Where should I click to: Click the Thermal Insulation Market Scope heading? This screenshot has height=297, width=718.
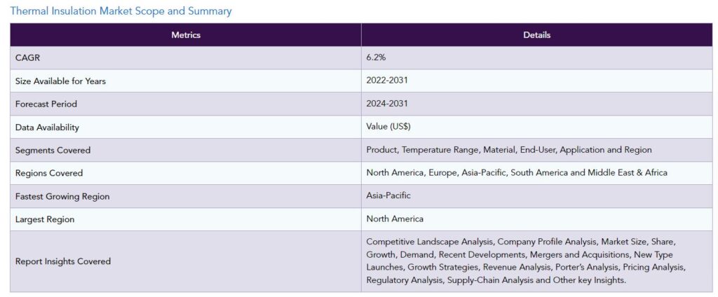(121, 11)
